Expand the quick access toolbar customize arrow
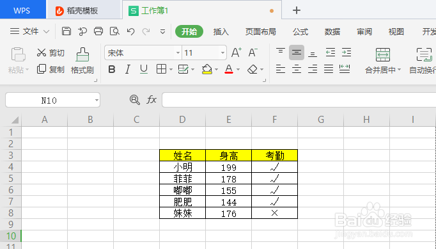The height and width of the screenshot is (249, 436). [162, 31]
